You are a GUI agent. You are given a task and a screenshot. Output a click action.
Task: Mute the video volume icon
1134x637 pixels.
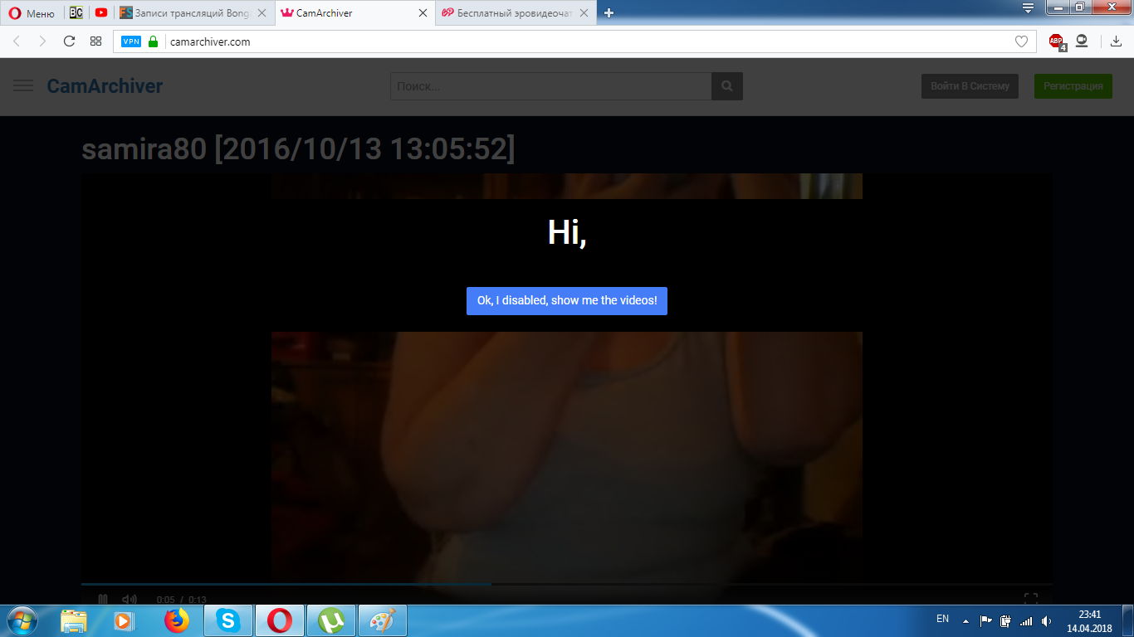click(130, 599)
